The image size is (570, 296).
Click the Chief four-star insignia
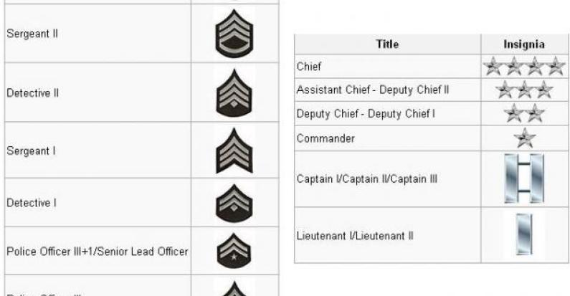(524, 67)
